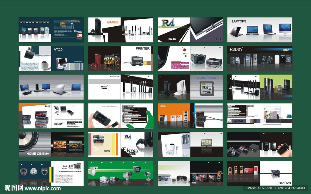The width and height of the screenshot is (311, 194).
Task: Click the orange GAMES heading
Action: (113, 22)
